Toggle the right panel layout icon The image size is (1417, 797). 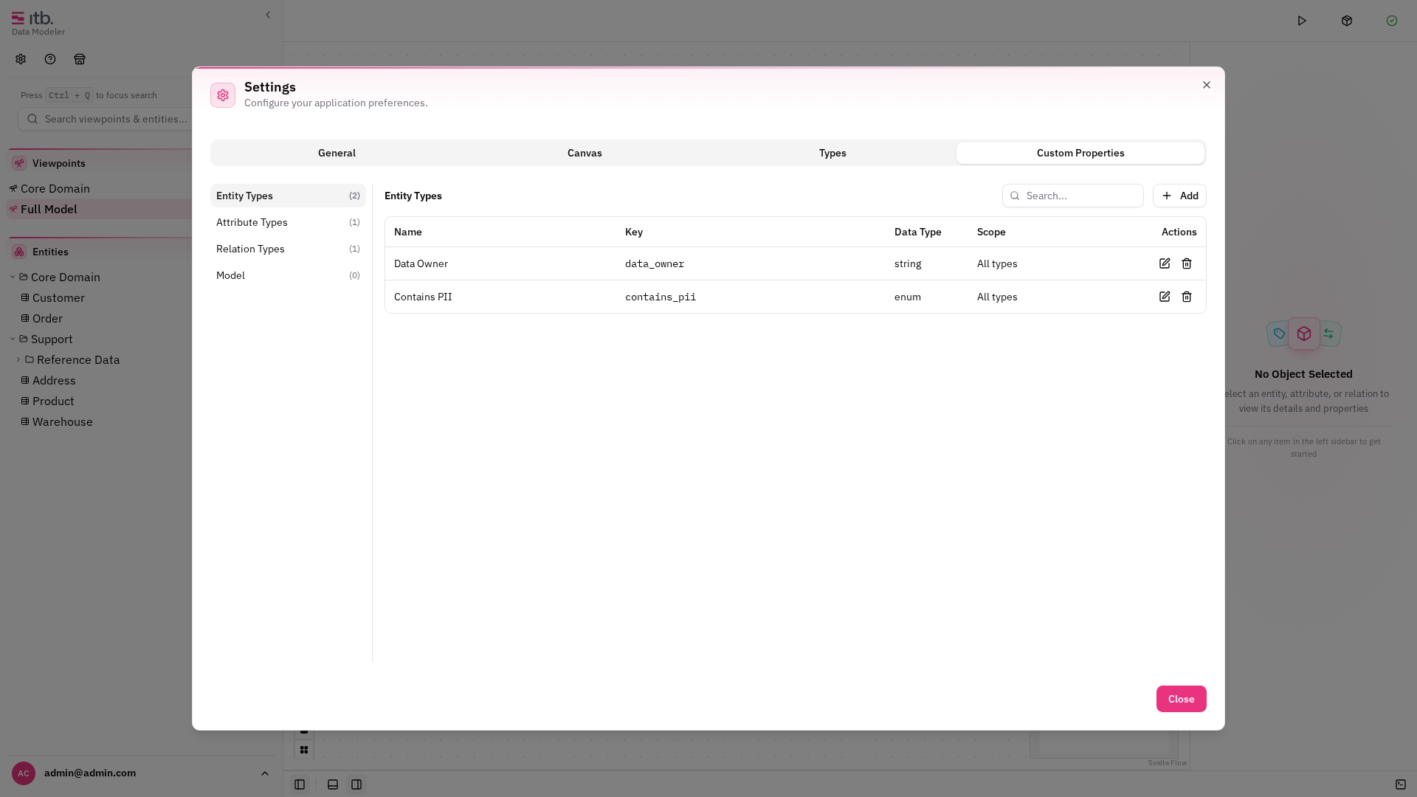(x=356, y=784)
